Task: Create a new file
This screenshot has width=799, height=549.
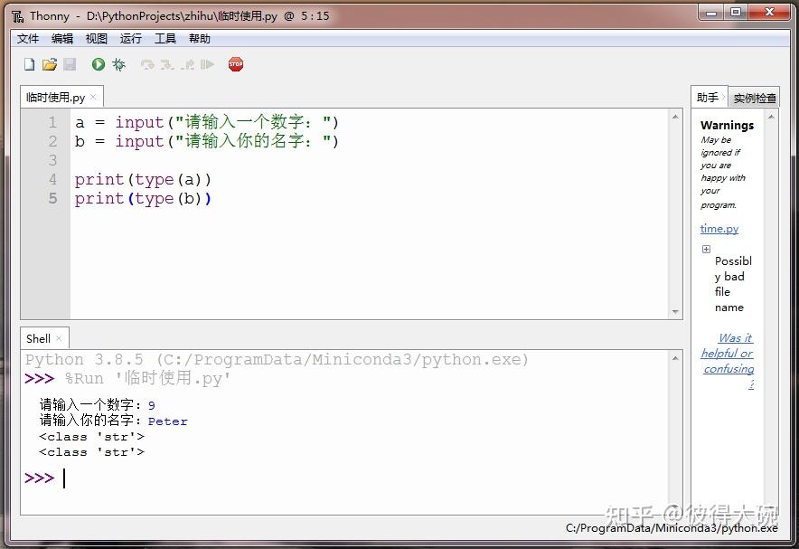Action: (29, 64)
